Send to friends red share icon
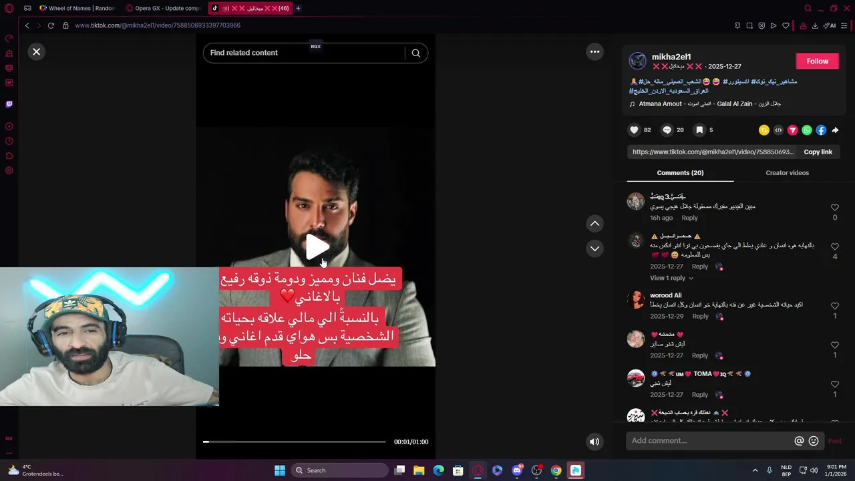855x481 pixels. click(792, 130)
